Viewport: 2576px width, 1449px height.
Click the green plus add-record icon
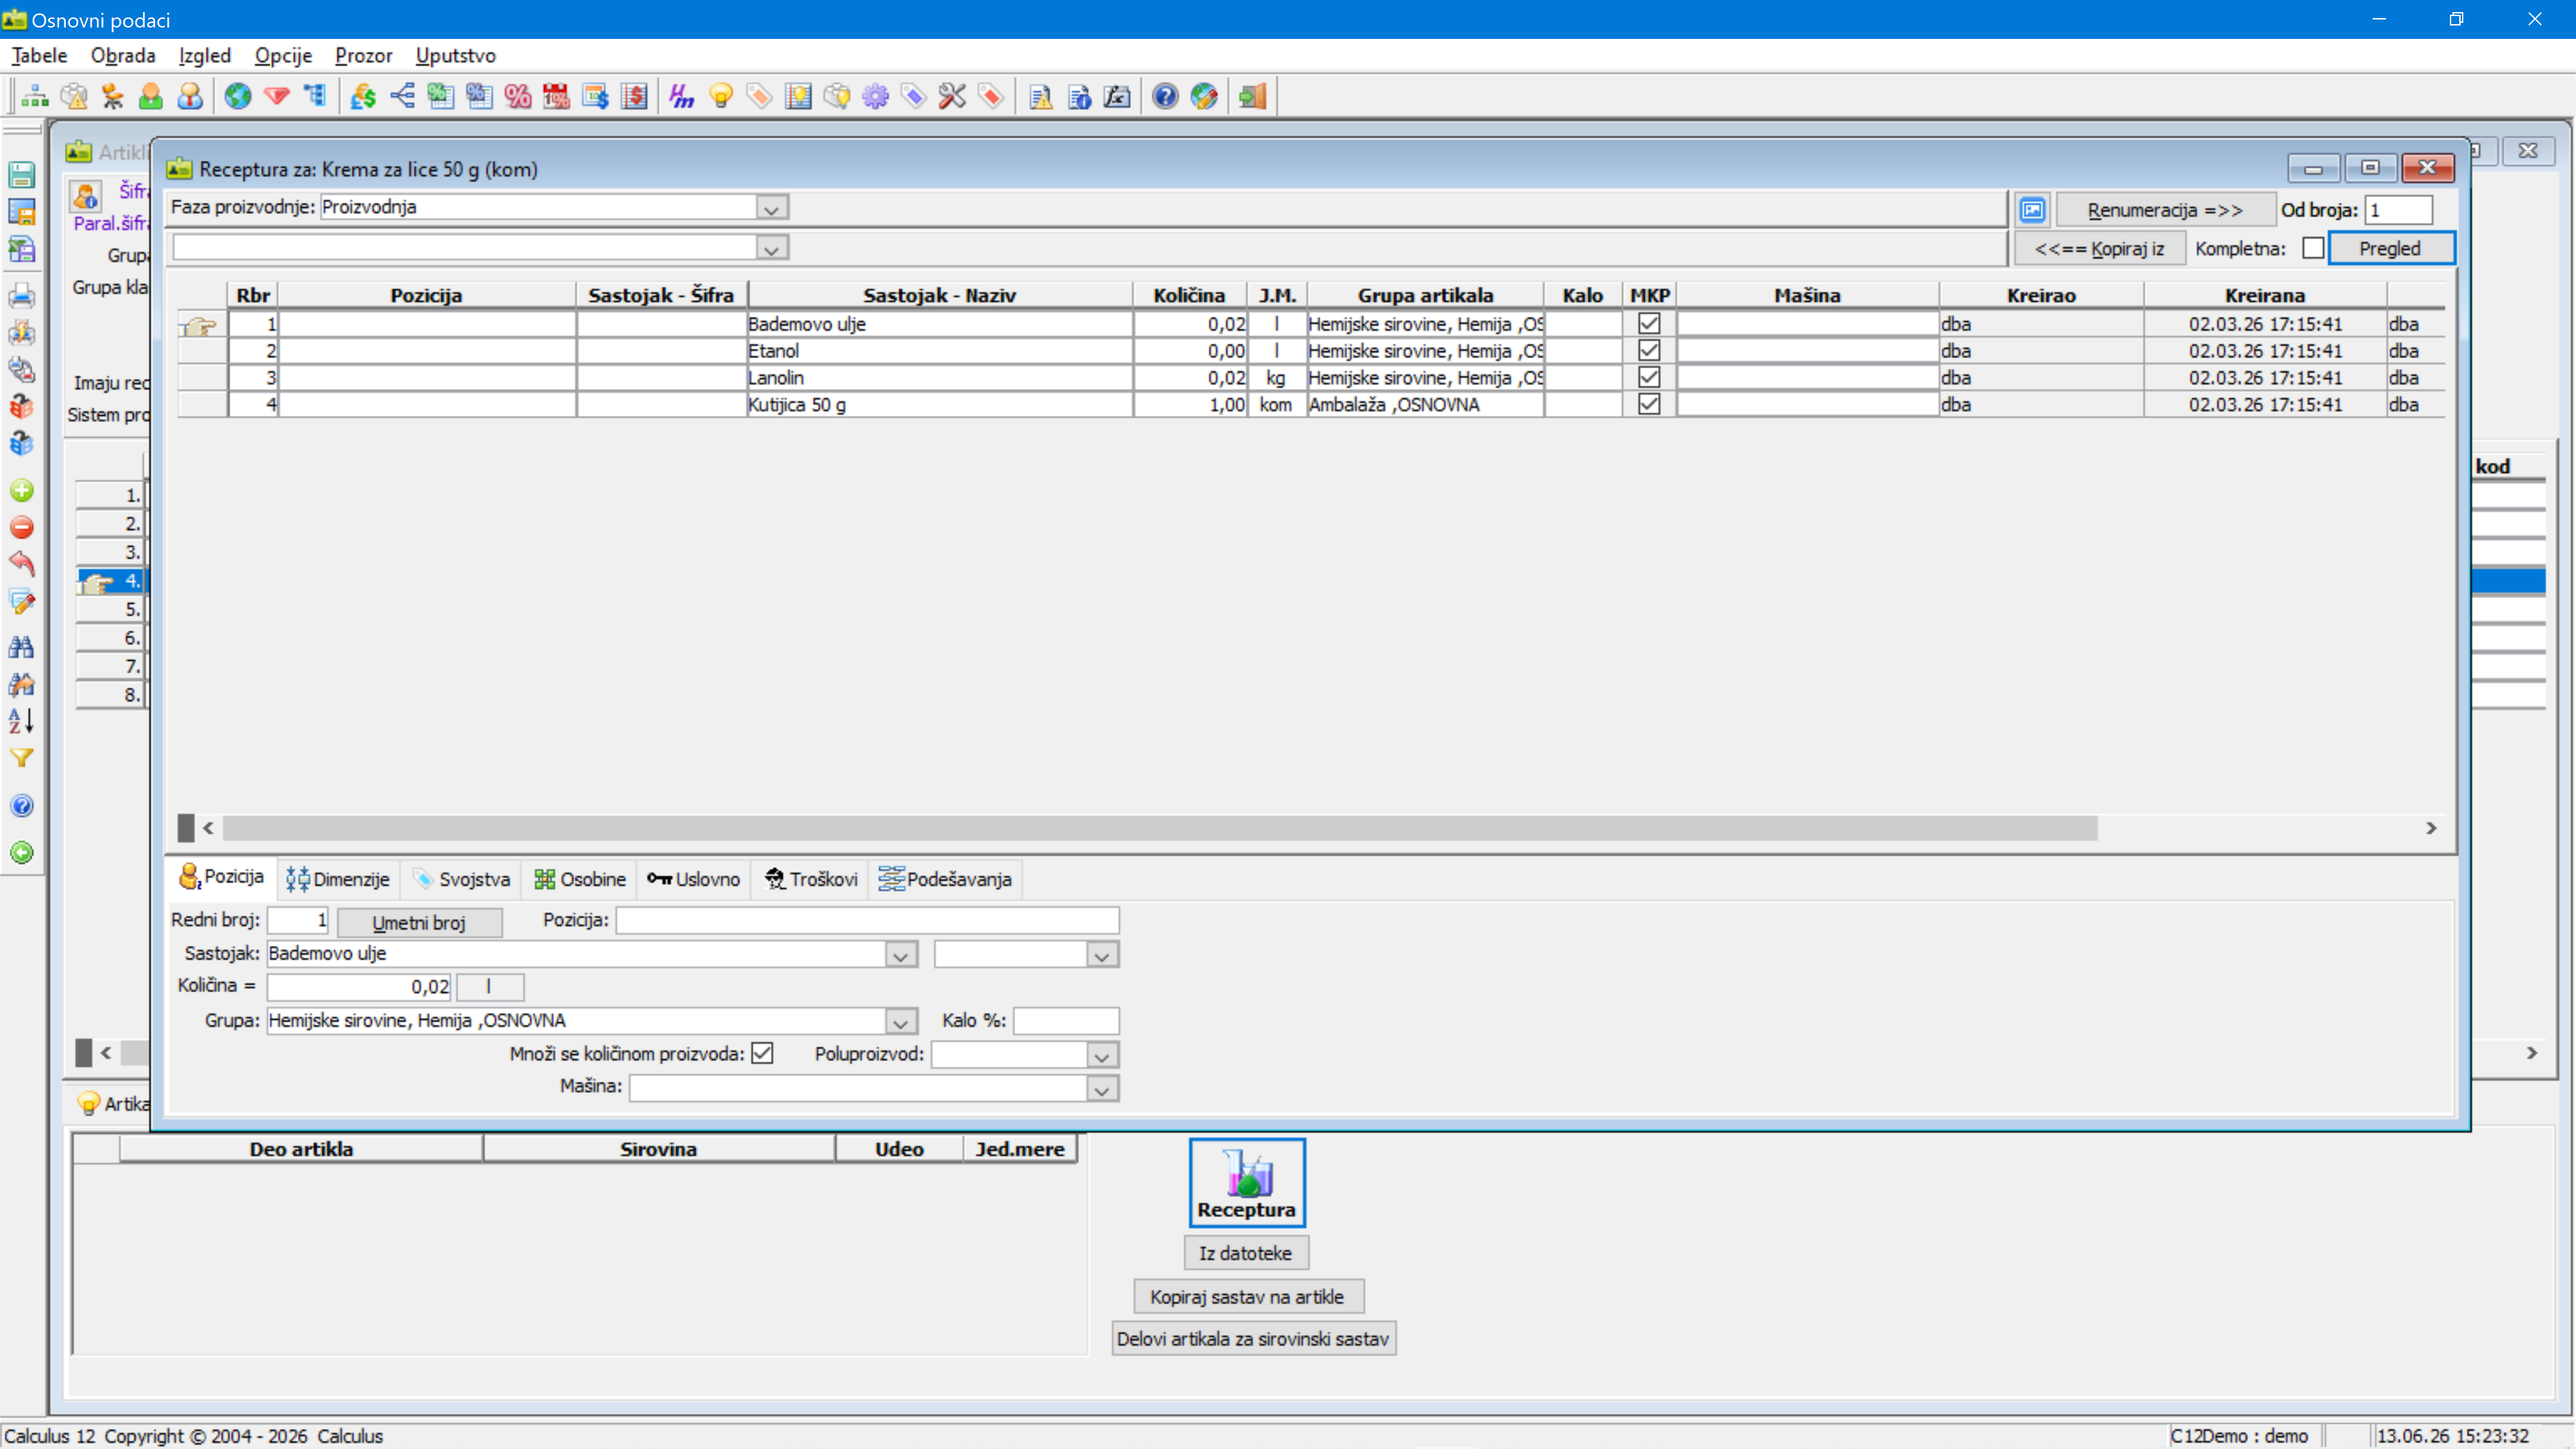22,490
